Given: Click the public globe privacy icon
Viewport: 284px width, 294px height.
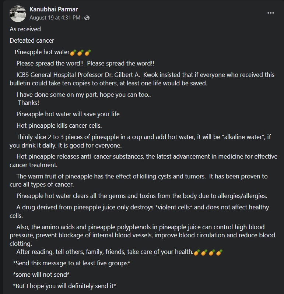Looking at the screenshot, I should 87,18.
